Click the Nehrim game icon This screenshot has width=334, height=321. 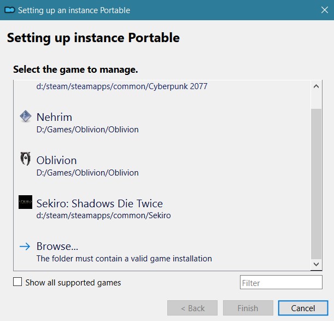click(25, 116)
